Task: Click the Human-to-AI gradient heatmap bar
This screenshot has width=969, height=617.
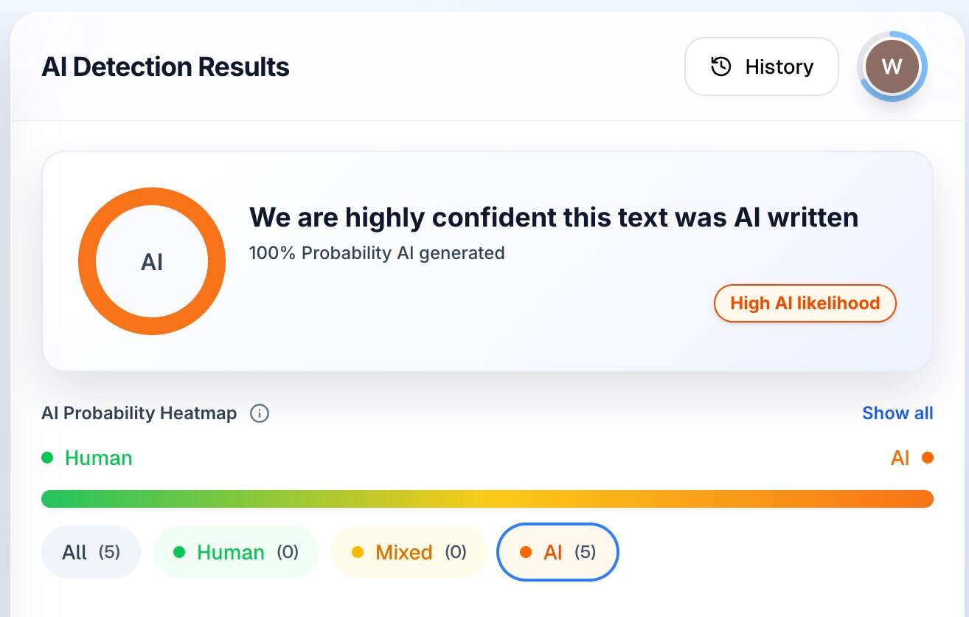Action: 487,499
